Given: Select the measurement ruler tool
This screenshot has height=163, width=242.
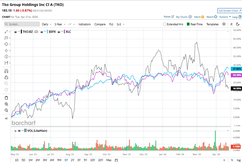Looking at the screenshot, I should point(6,63).
